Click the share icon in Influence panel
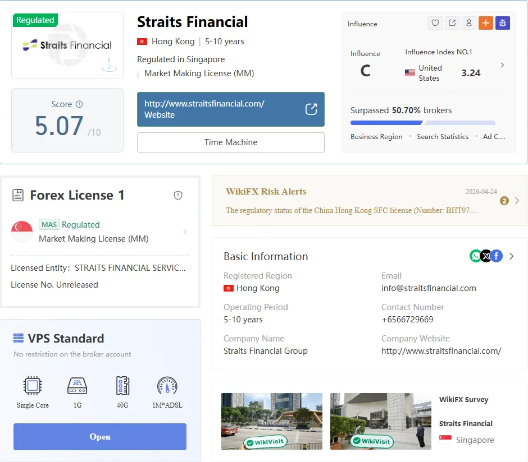Screen dimensions: 528x462 coord(452,23)
